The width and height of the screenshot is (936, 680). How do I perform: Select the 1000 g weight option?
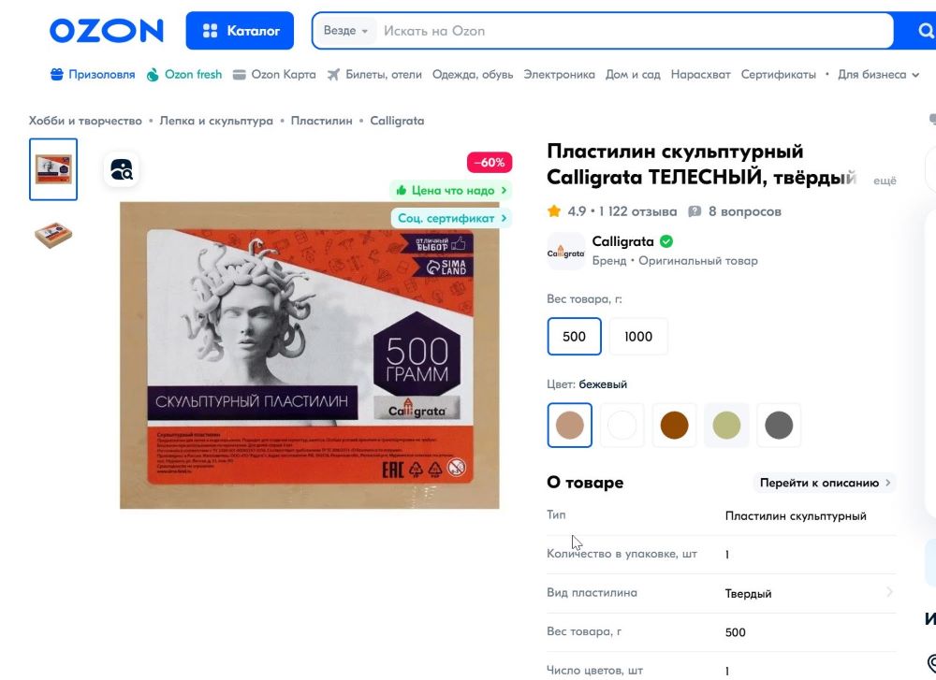click(638, 337)
